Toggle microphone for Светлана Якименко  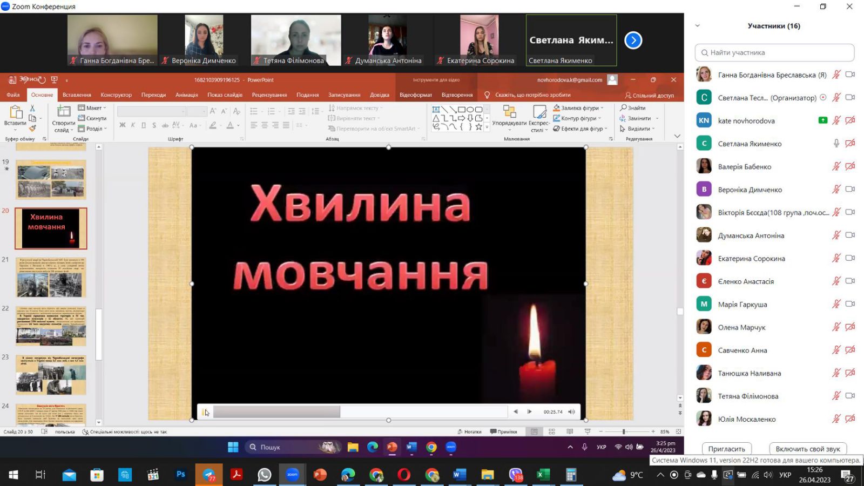(x=836, y=144)
